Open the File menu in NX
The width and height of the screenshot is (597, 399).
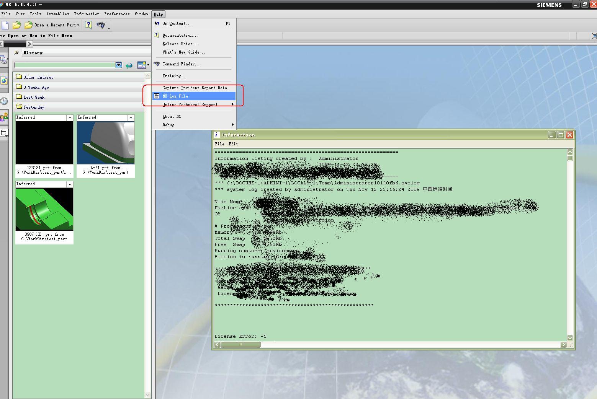(6, 14)
